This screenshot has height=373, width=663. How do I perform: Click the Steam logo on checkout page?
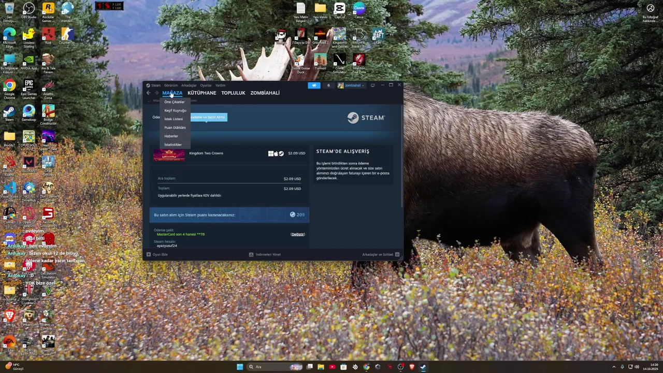(x=366, y=118)
